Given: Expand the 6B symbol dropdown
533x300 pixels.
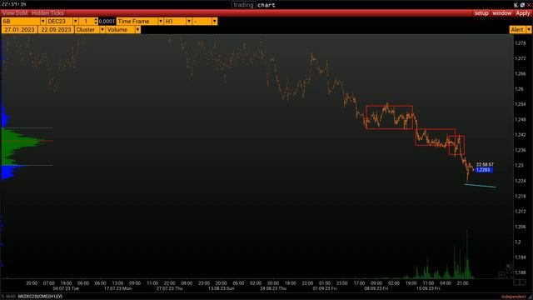Looking at the screenshot, I should click(x=42, y=21).
